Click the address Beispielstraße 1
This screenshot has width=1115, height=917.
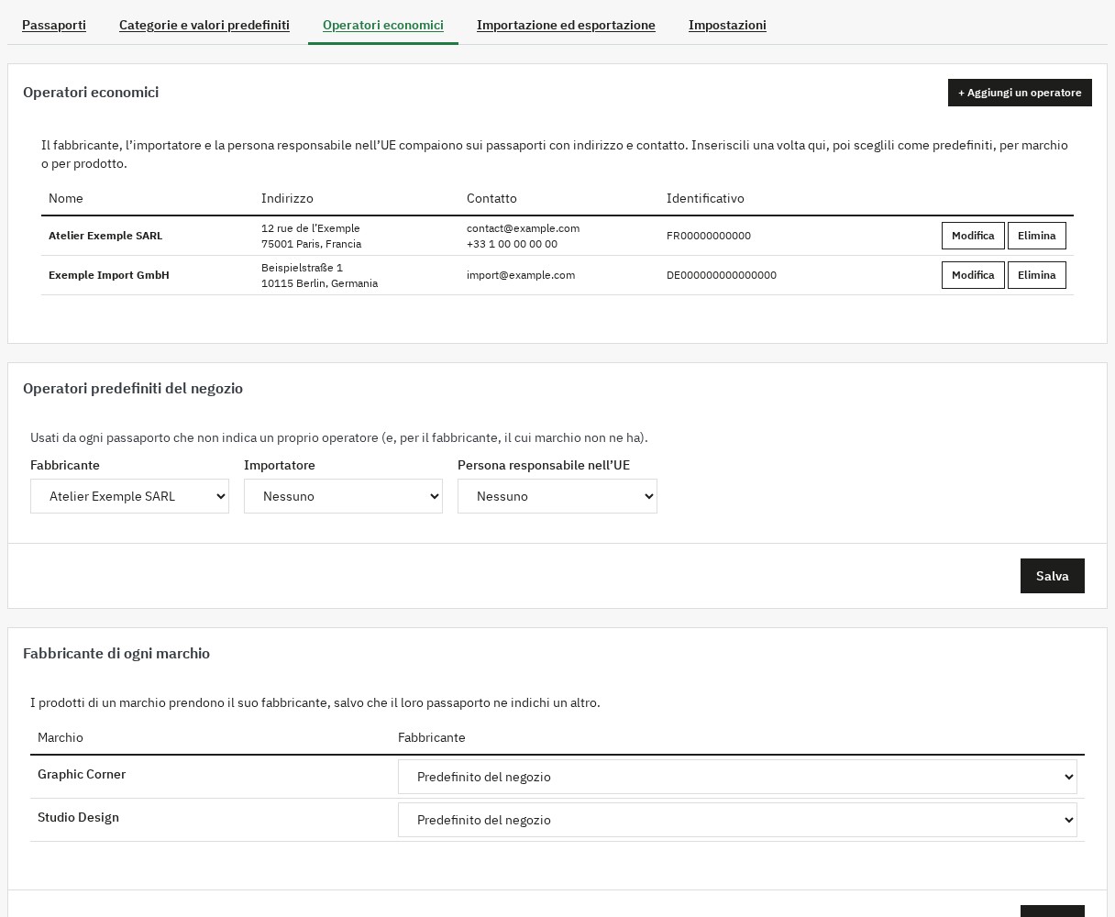point(302,268)
